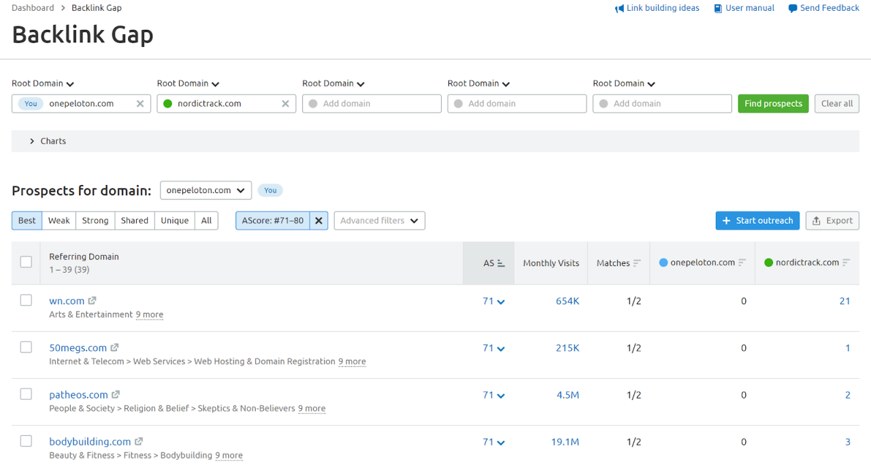Image resolution: width=871 pixels, height=468 pixels.
Task: Select the All tab
Action: point(207,220)
